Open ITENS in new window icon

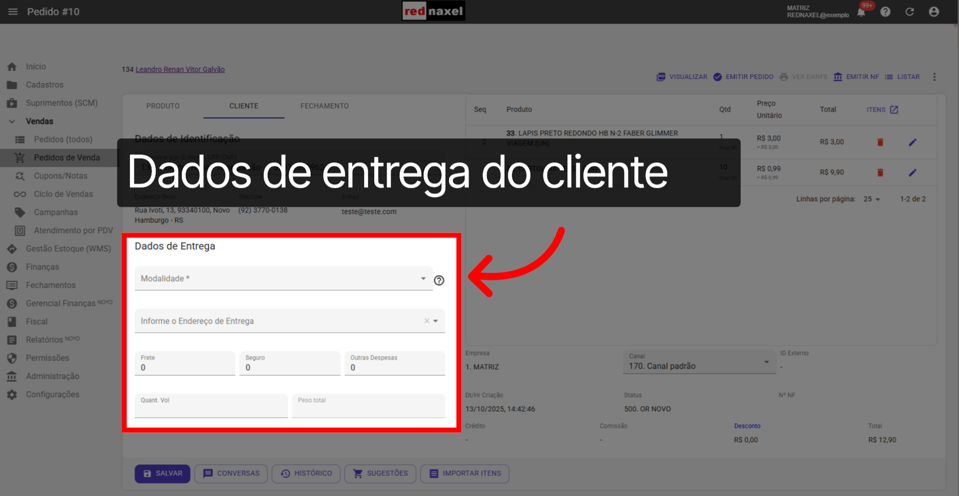894,109
